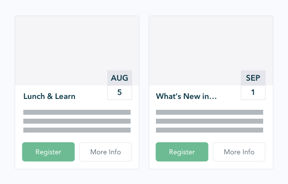Select the What's New in… title

pyautogui.click(x=186, y=96)
